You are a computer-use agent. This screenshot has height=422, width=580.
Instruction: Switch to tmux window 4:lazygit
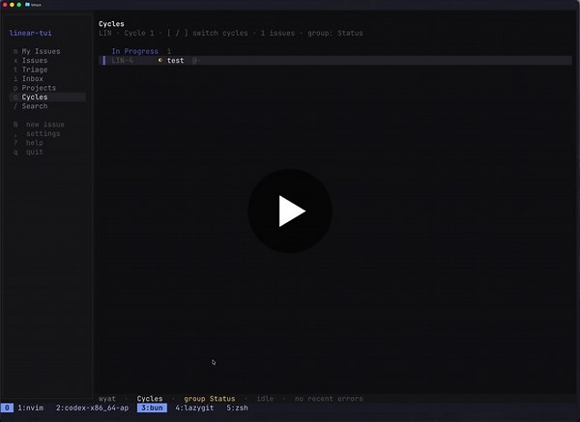(194, 408)
